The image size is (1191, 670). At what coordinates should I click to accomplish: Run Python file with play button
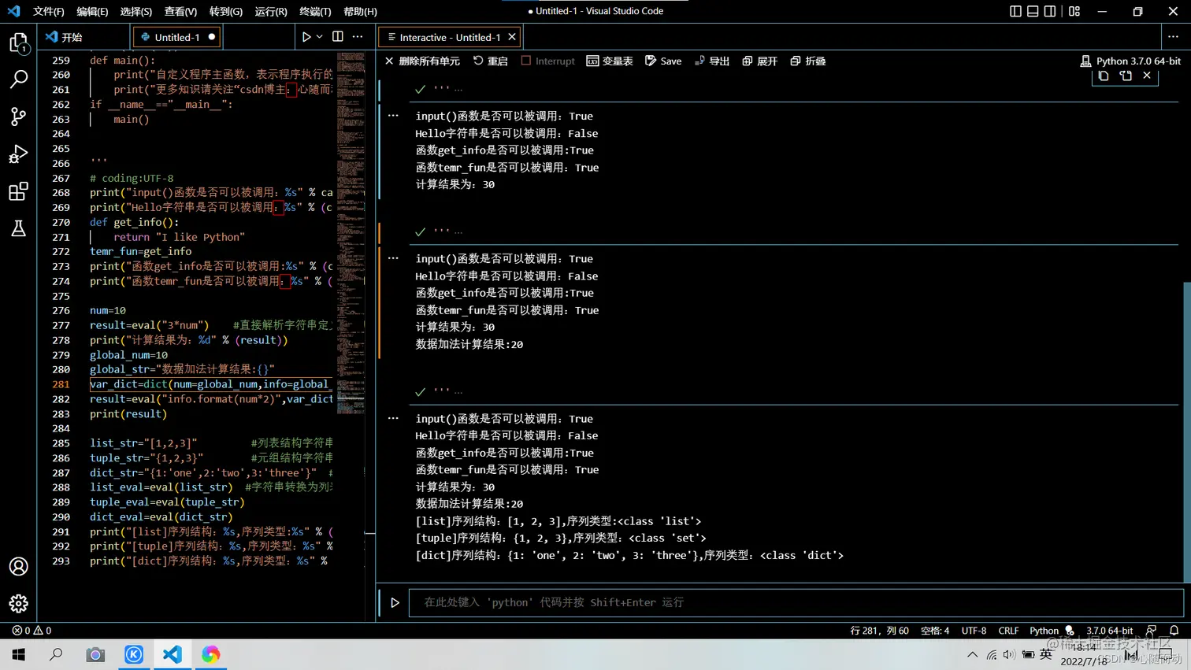click(306, 37)
